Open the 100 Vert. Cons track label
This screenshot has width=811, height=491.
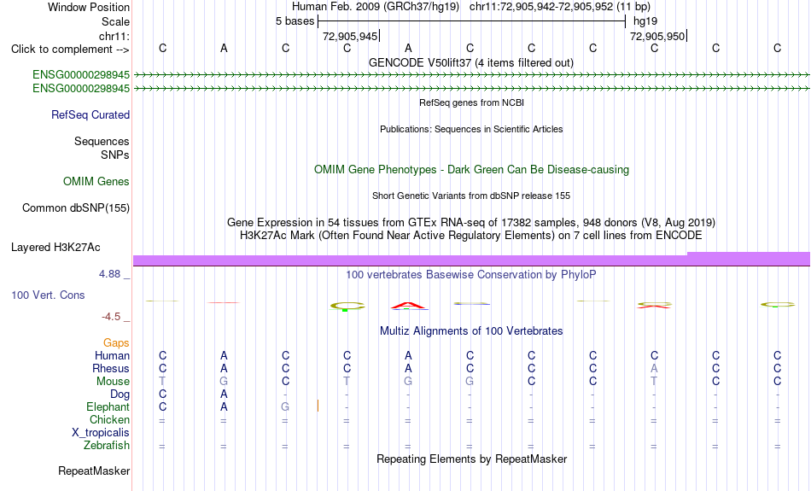(48, 295)
